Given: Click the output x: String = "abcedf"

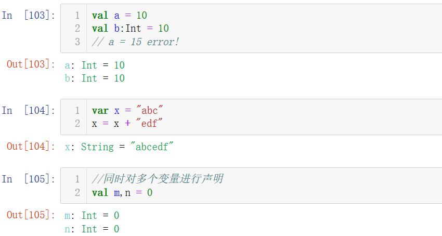Looking at the screenshot, I should 119,147.
